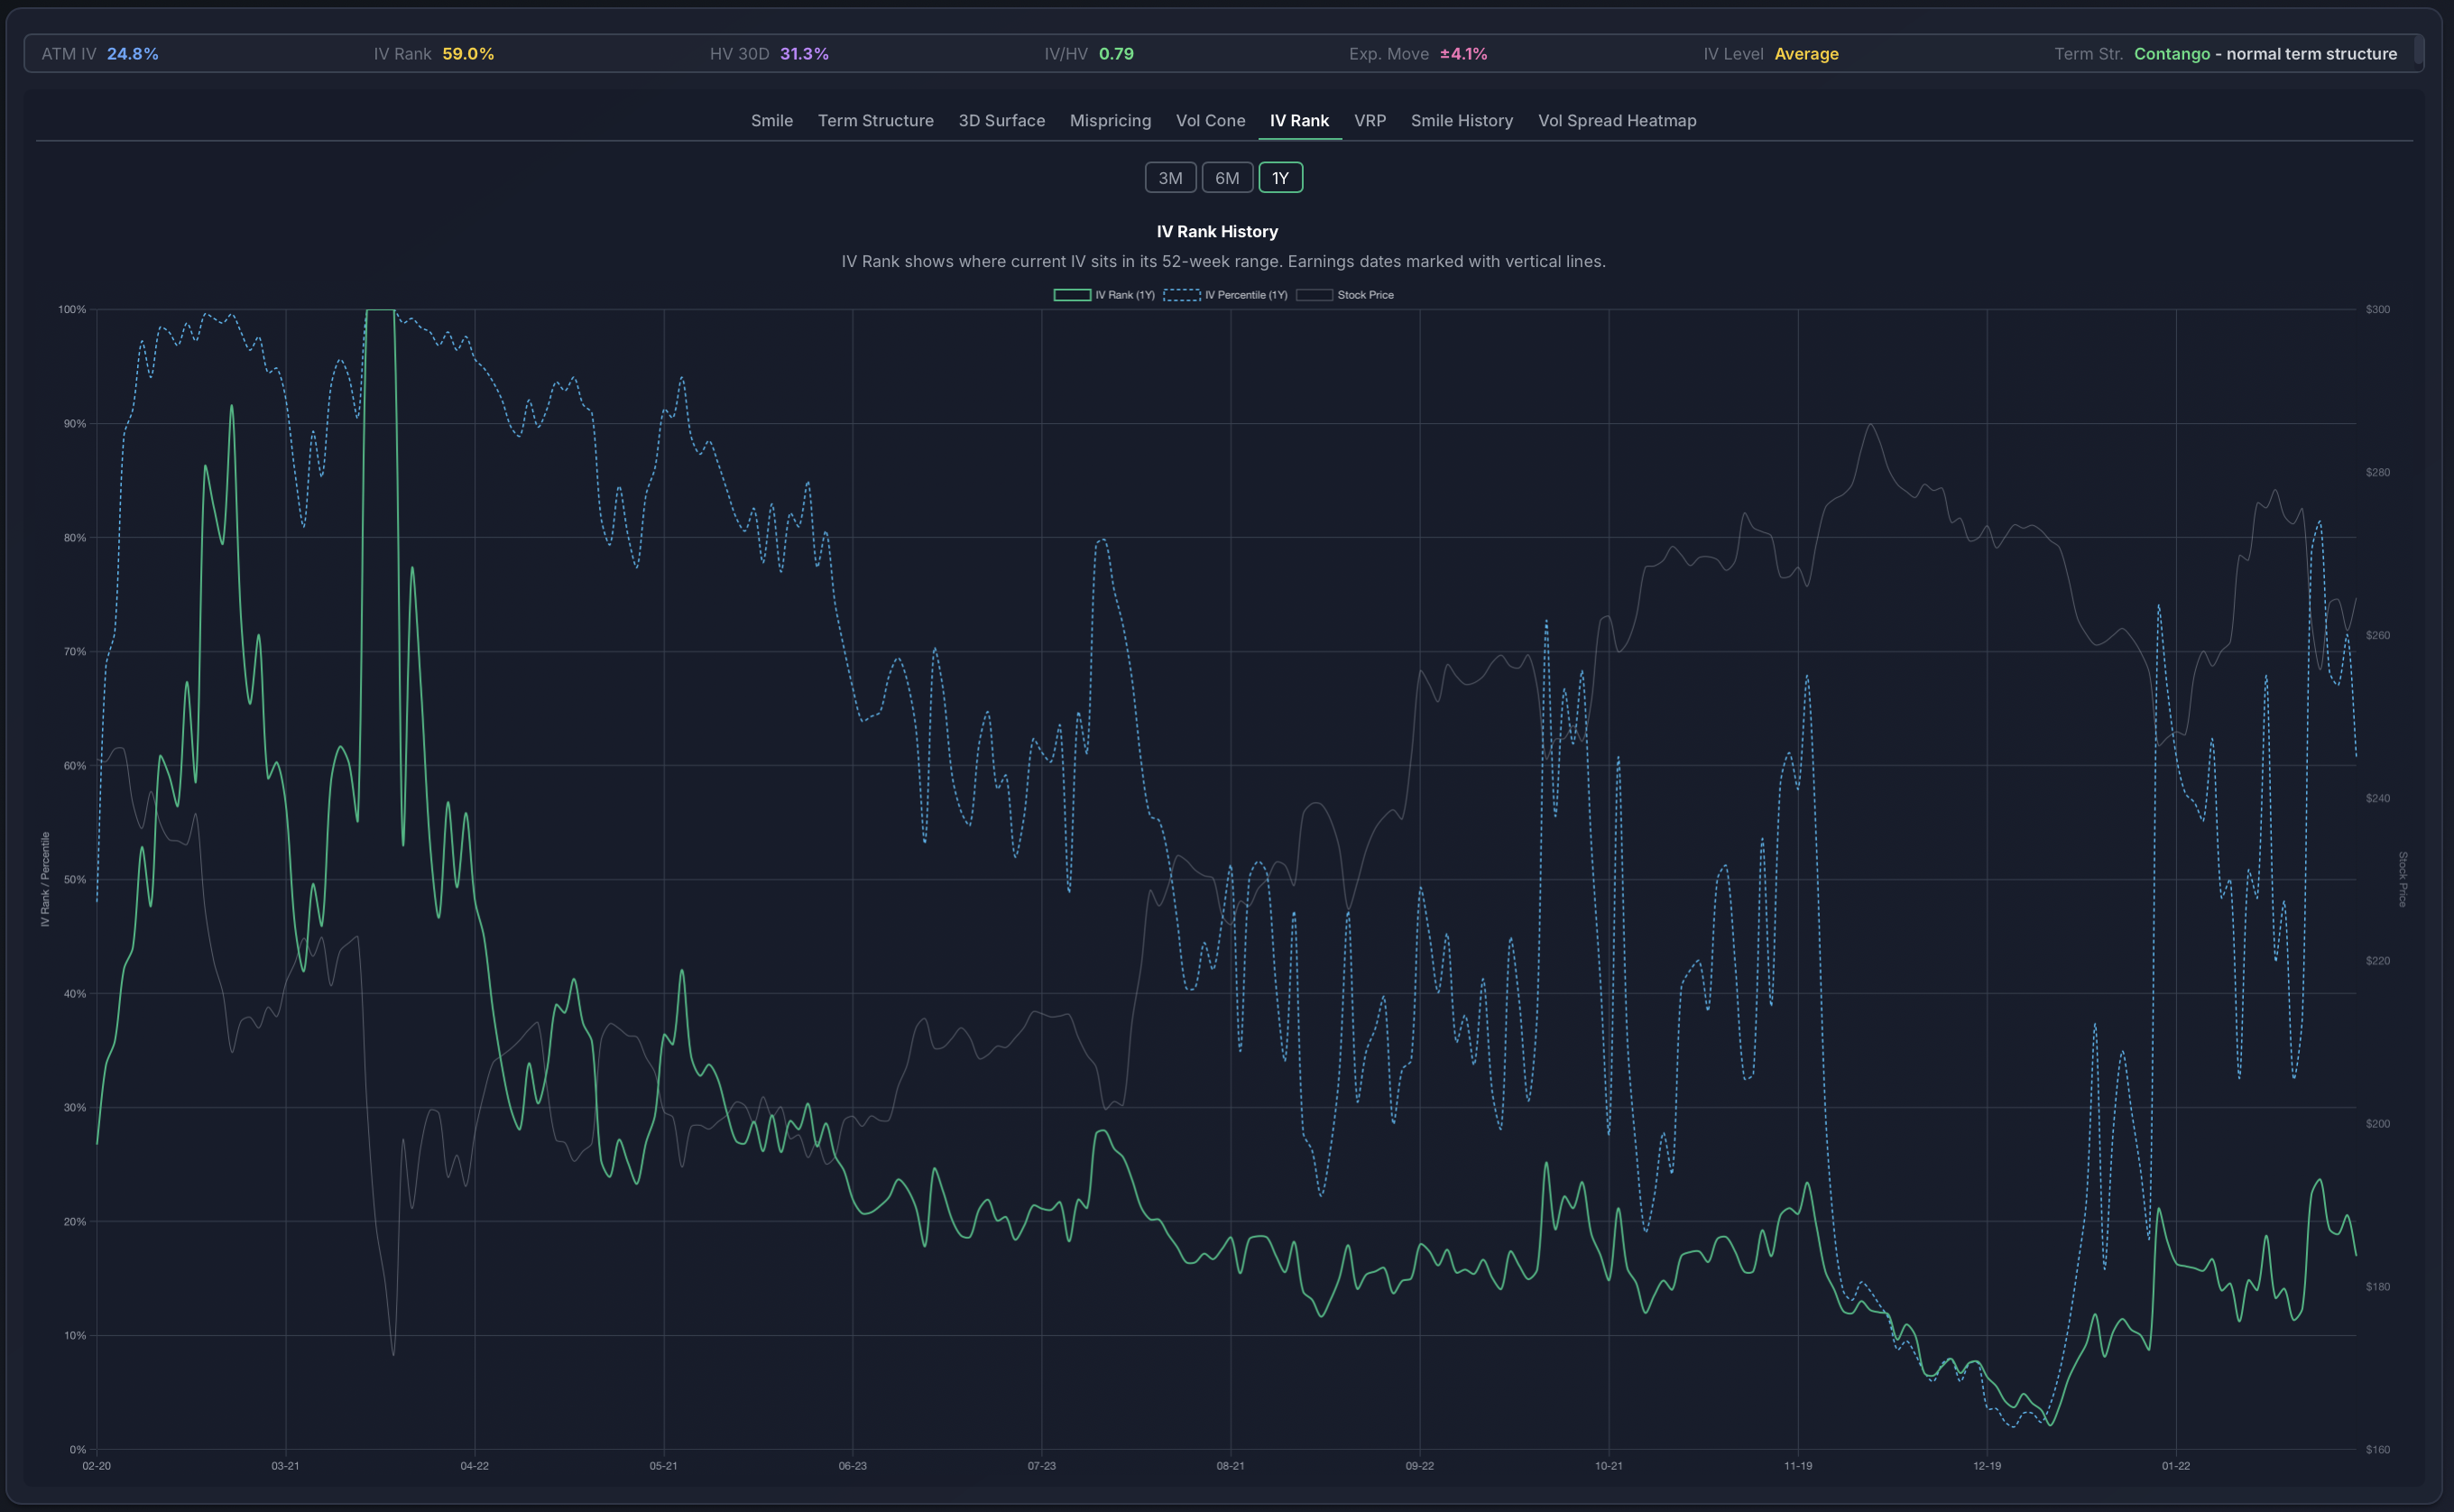Open the Term Structure view
The image size is (2454, 1512).
click(875, 121)
